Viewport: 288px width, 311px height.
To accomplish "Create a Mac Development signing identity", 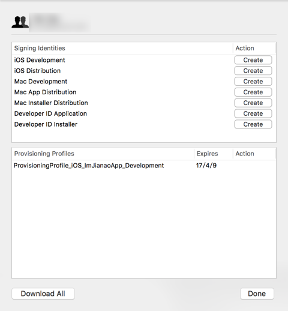I will 253,82.
